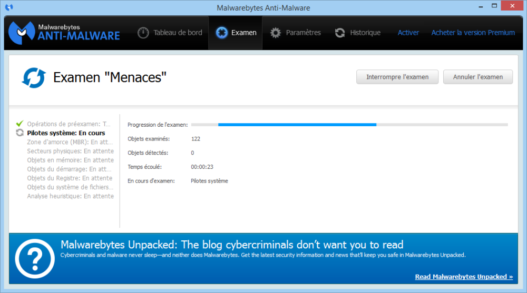The image size is (527, 293).
Task: Minimize the Malwarebytes window
Action: click(481, 6)
